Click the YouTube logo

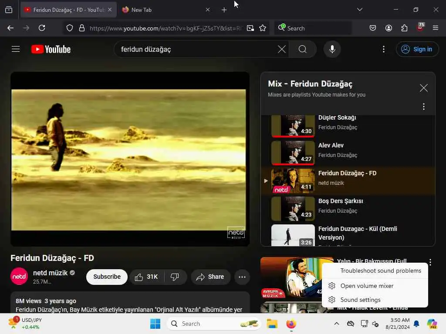[x=51, y=49]
